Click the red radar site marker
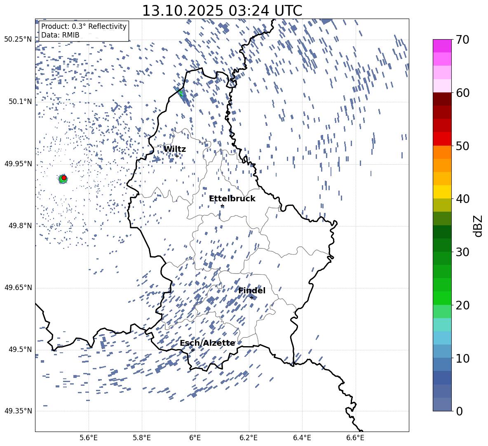The height and width of the screenshot is (446, 488). pos(64,178)
